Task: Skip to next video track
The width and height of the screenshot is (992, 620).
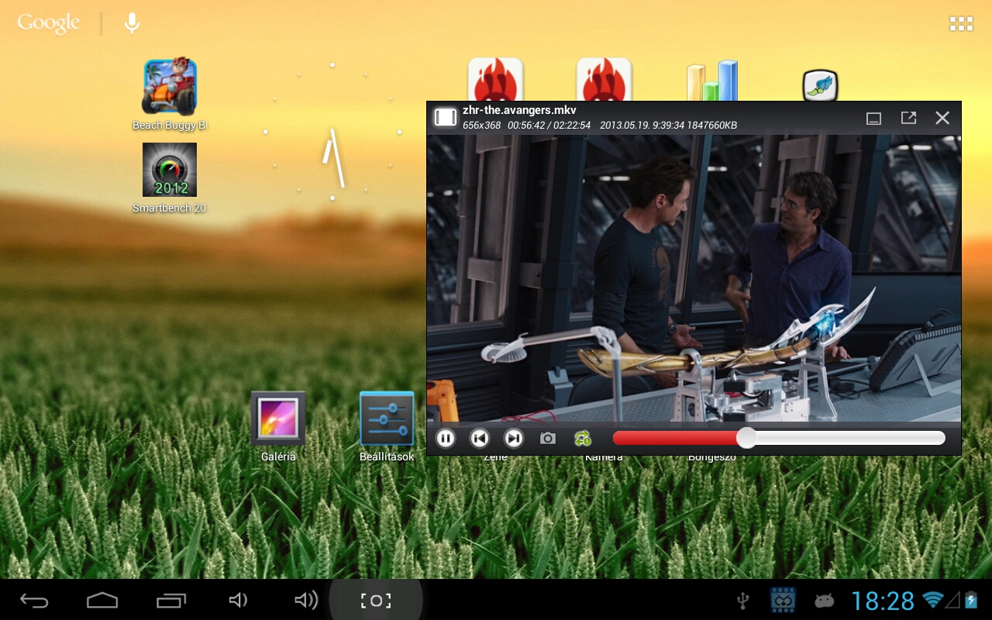Action: pyautogui.click(x=513, y=439)
